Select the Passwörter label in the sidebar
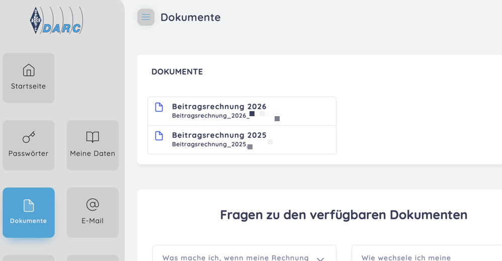This screenshot has width=502, height=261. (29, 153)
